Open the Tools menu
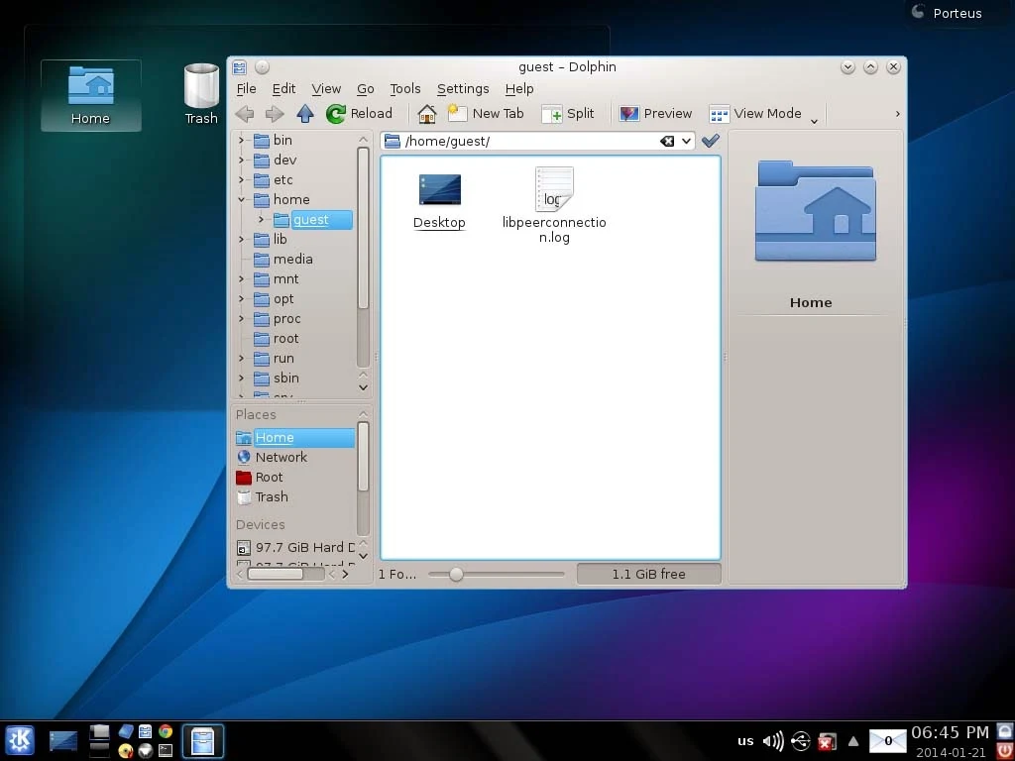This screenshot has width=1015, height=761. point(404,88)
